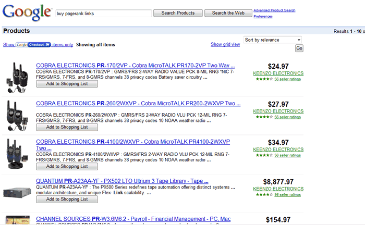The image size is (365, 225).
Task: Open the Cobra PR-260/2WXVP radio thumbnail
Action: [x=17, y=116]
